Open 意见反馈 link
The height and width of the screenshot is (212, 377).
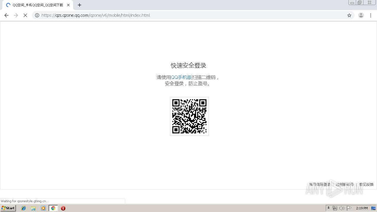(366, 185)
